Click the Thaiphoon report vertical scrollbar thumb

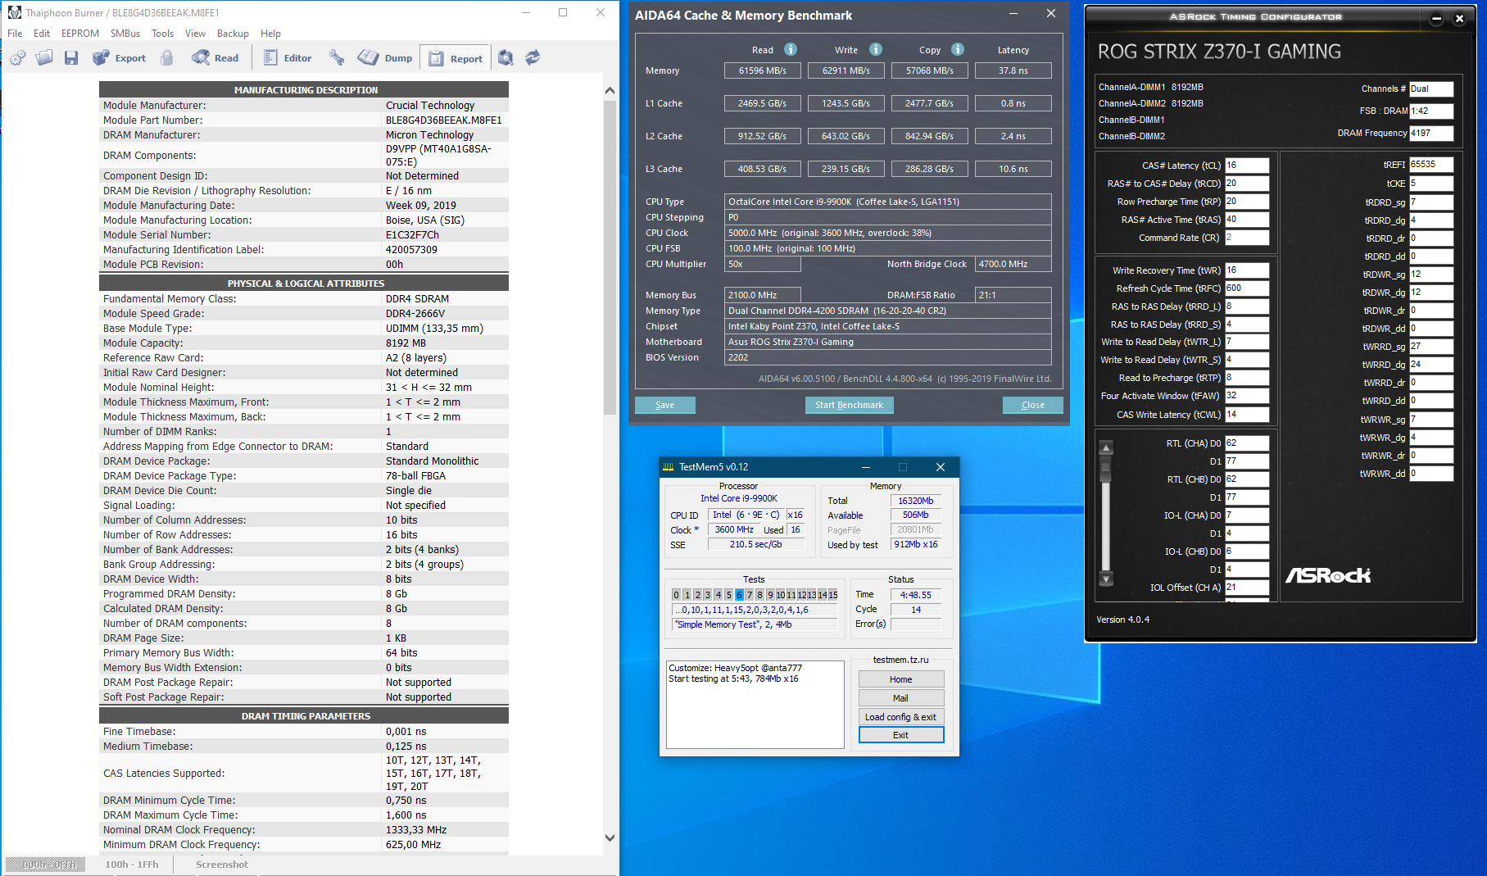coord(610,257)
